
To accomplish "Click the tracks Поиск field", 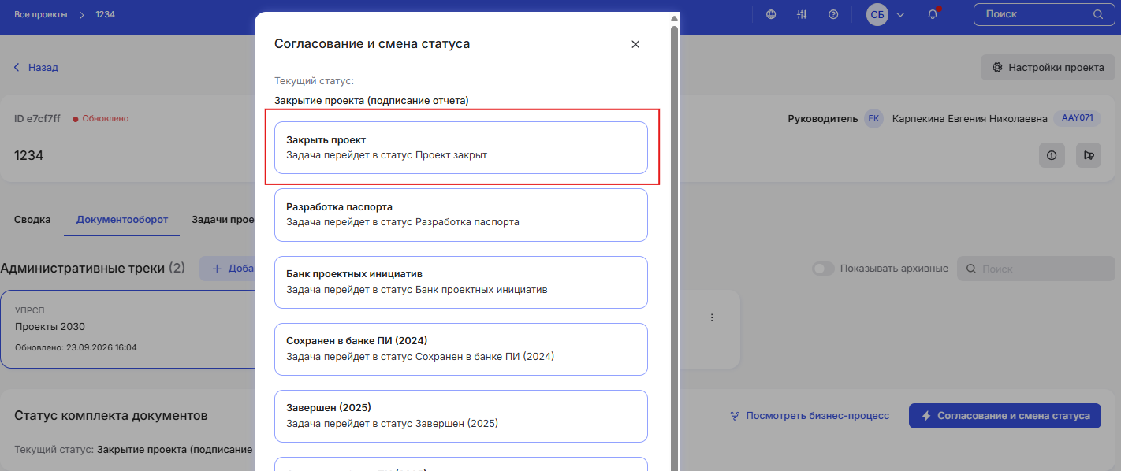I will pos(1036,269).
